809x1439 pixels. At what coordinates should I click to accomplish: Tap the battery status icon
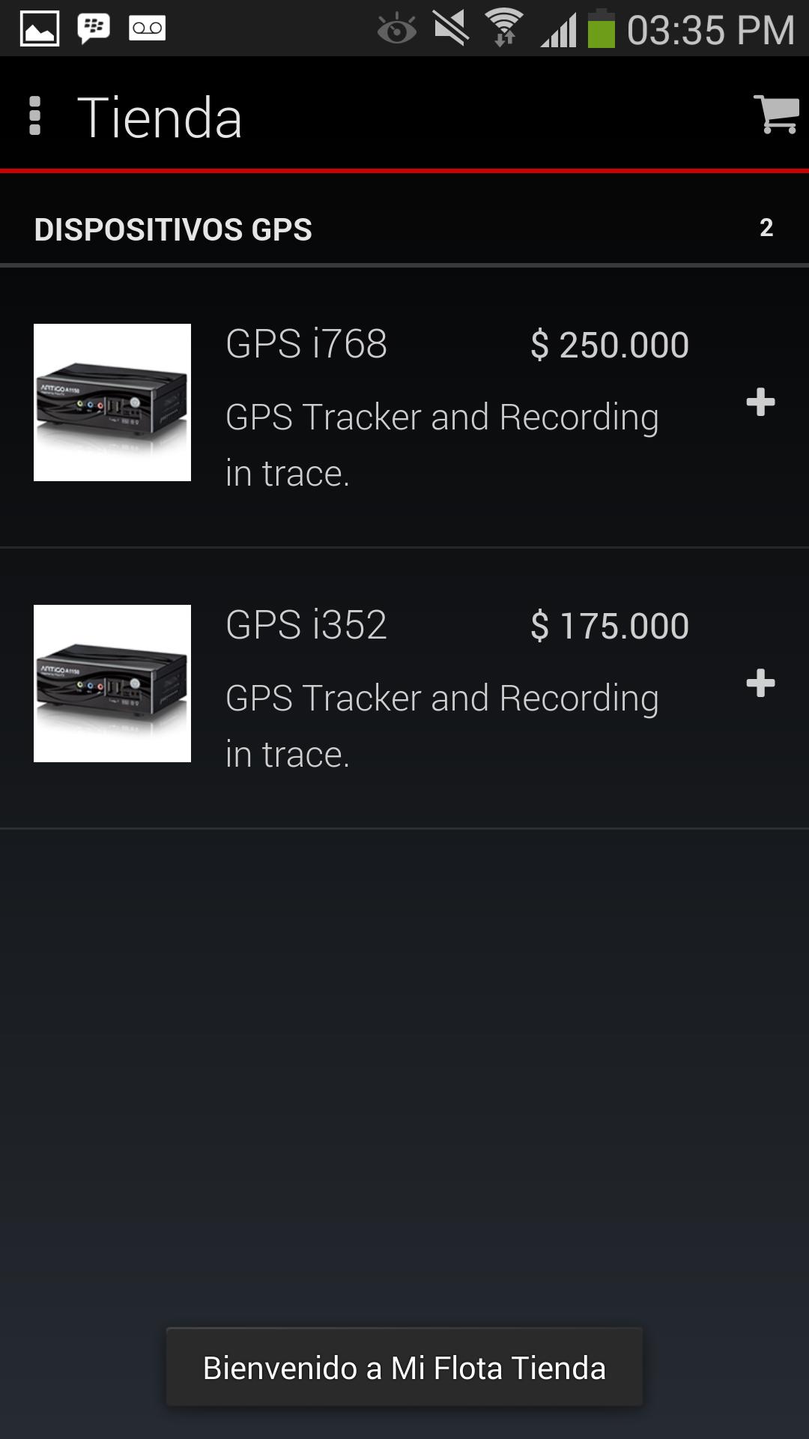[601, 30]
